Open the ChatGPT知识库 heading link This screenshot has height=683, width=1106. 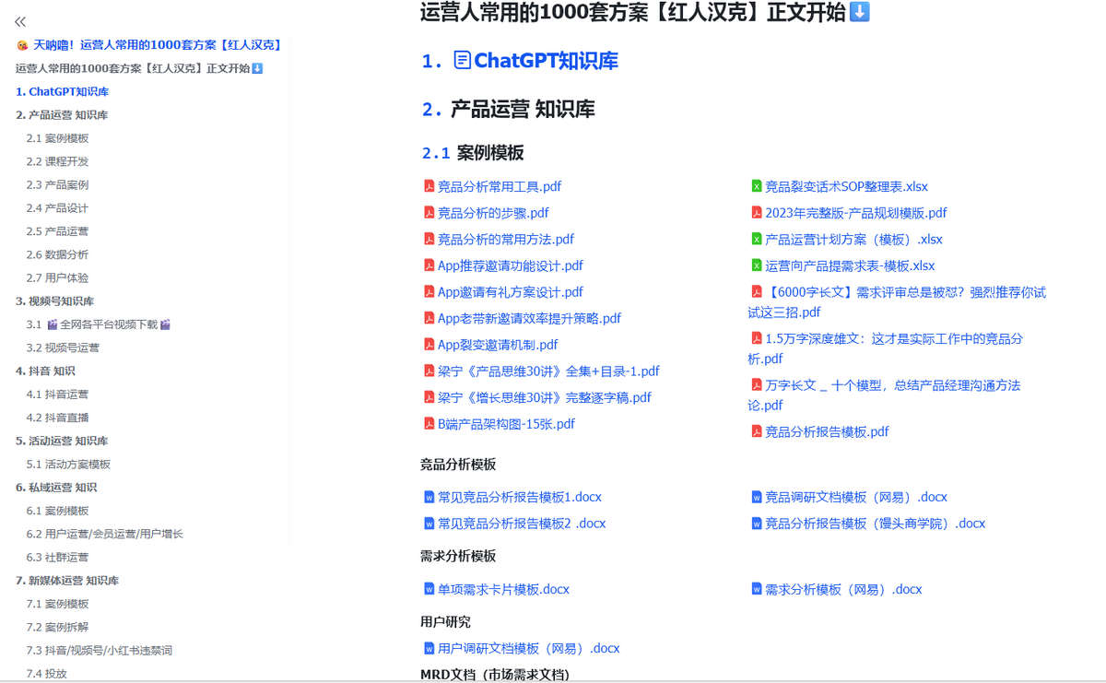(x=546, y=61)
